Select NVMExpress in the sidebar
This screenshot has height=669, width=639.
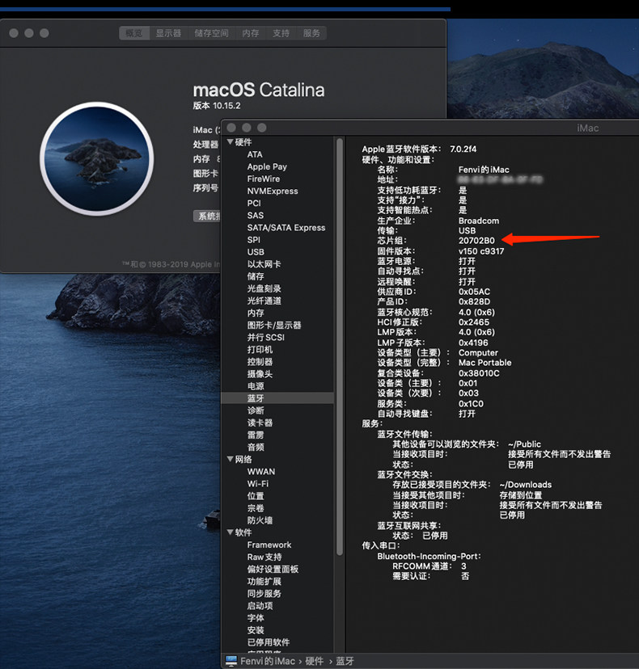click(x=273, y=191)
